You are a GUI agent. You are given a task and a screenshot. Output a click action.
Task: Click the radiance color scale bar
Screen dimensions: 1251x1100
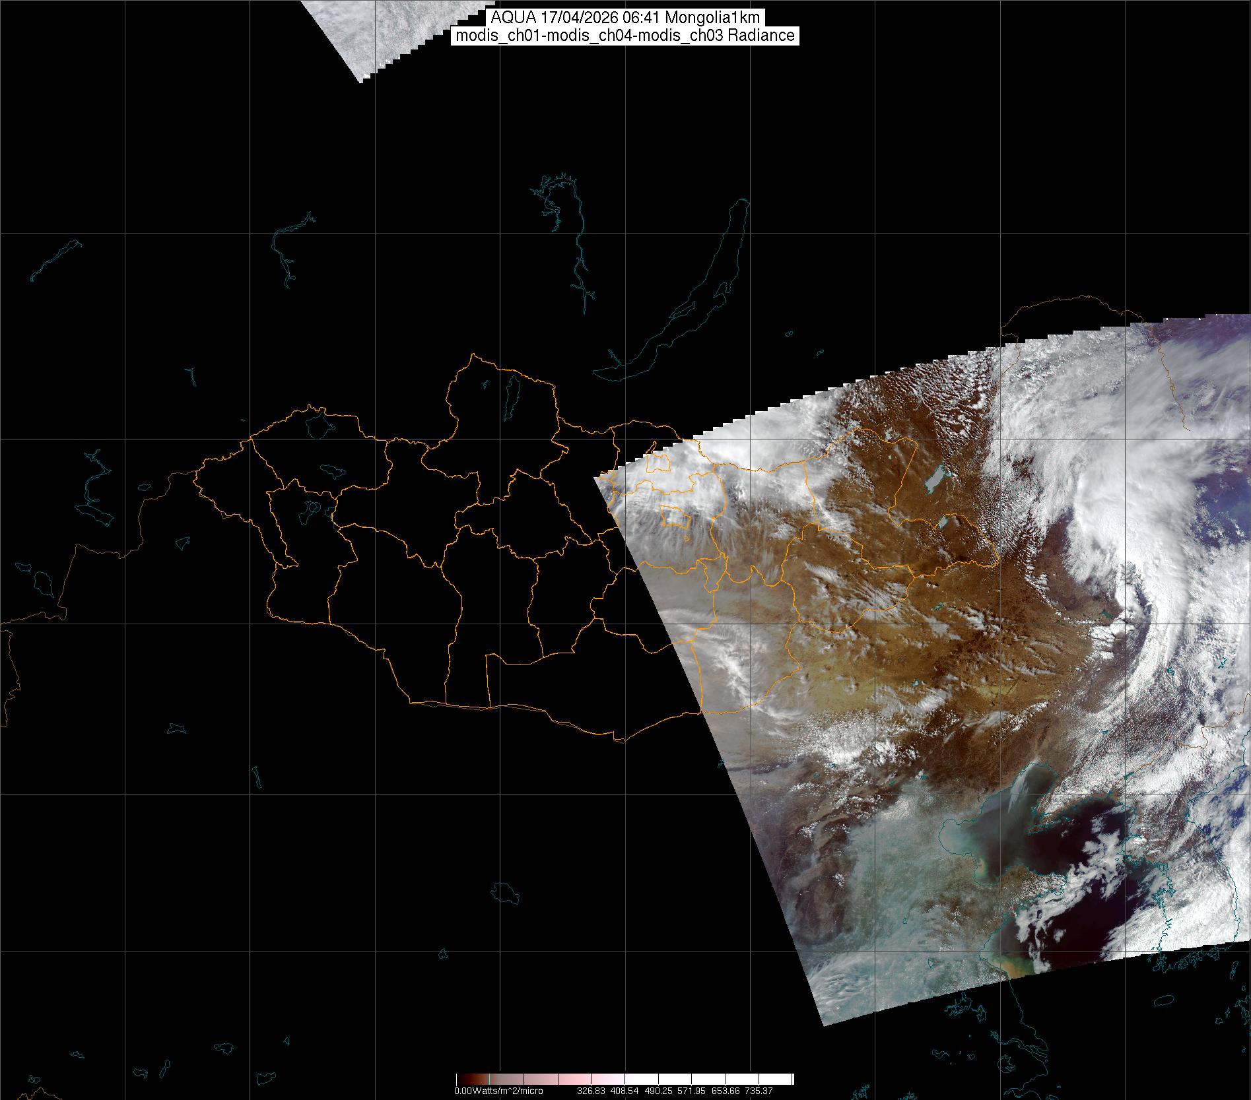tap(625, 1079)
